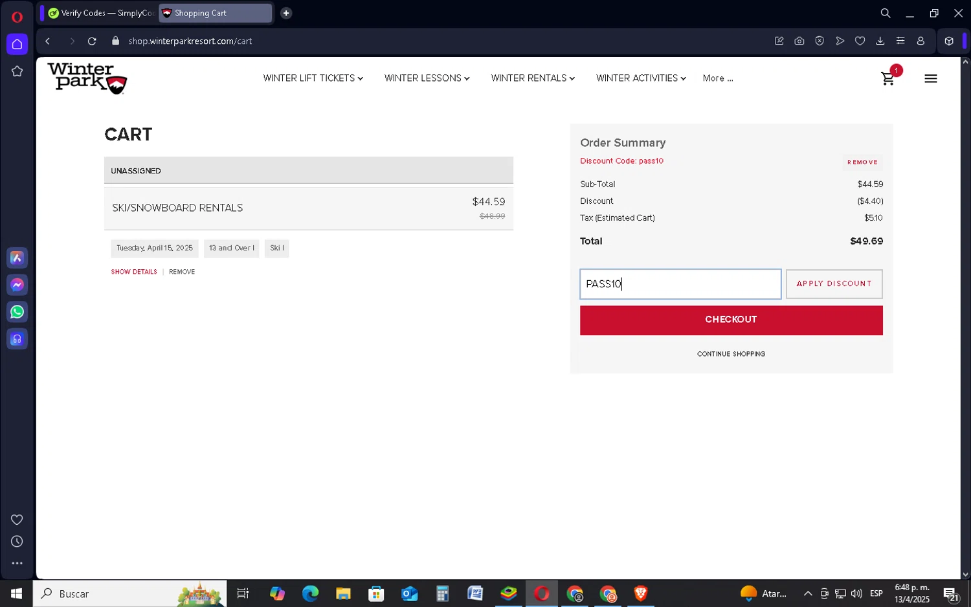Click the Winter Park logo
Viewport: 971px width, 607px height.
pos(87,78)
